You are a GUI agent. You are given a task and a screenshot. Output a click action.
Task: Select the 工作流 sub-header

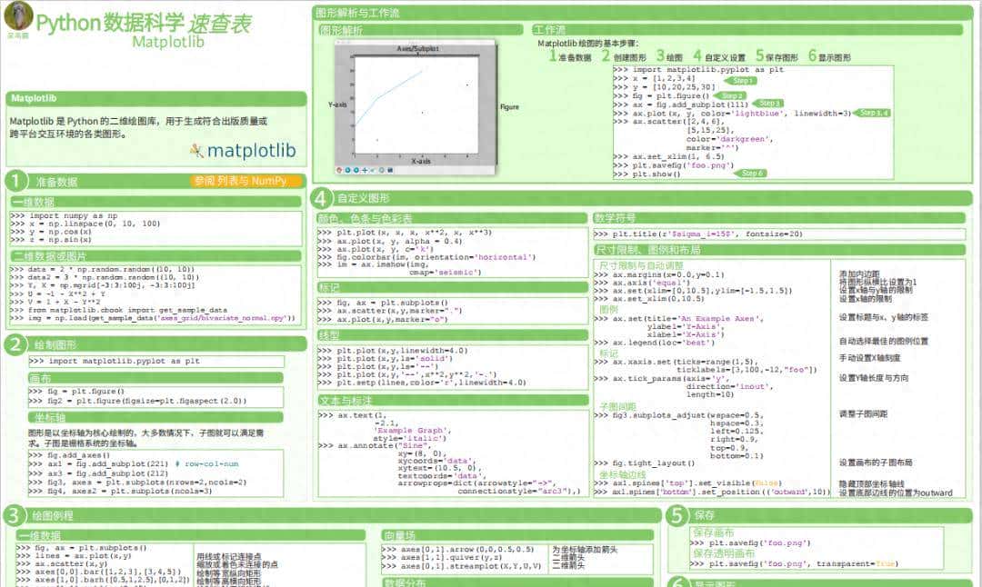(747, 29)
